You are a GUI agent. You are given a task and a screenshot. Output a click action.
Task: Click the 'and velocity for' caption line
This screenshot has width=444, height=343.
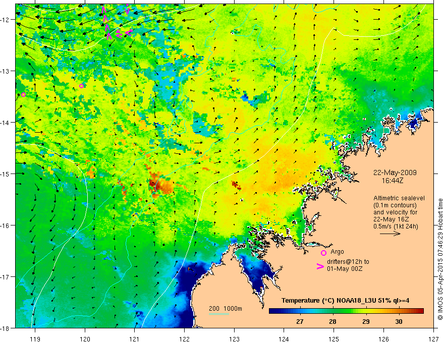pos(395,212)
